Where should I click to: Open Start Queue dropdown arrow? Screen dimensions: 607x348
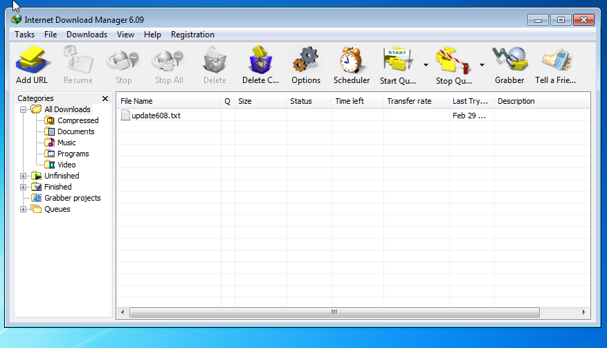[x=426, y=64]
